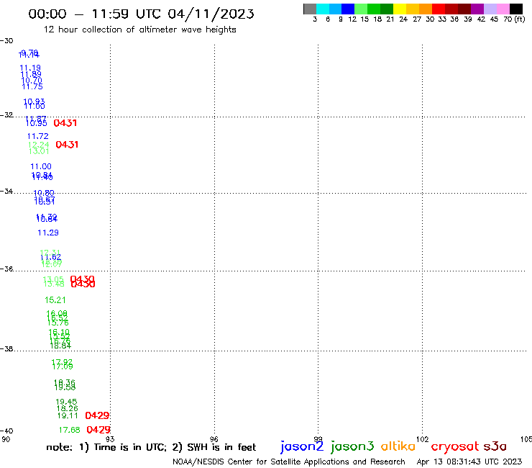
Task: Click the '102' longitude axis label
Action: pyautogui.click(x=423, y=439)
